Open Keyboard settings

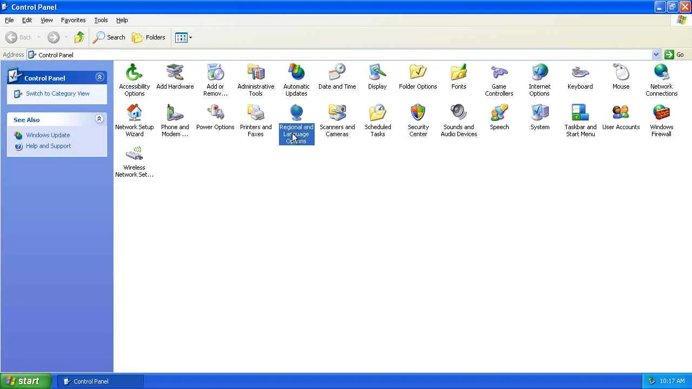click(580, 77)
